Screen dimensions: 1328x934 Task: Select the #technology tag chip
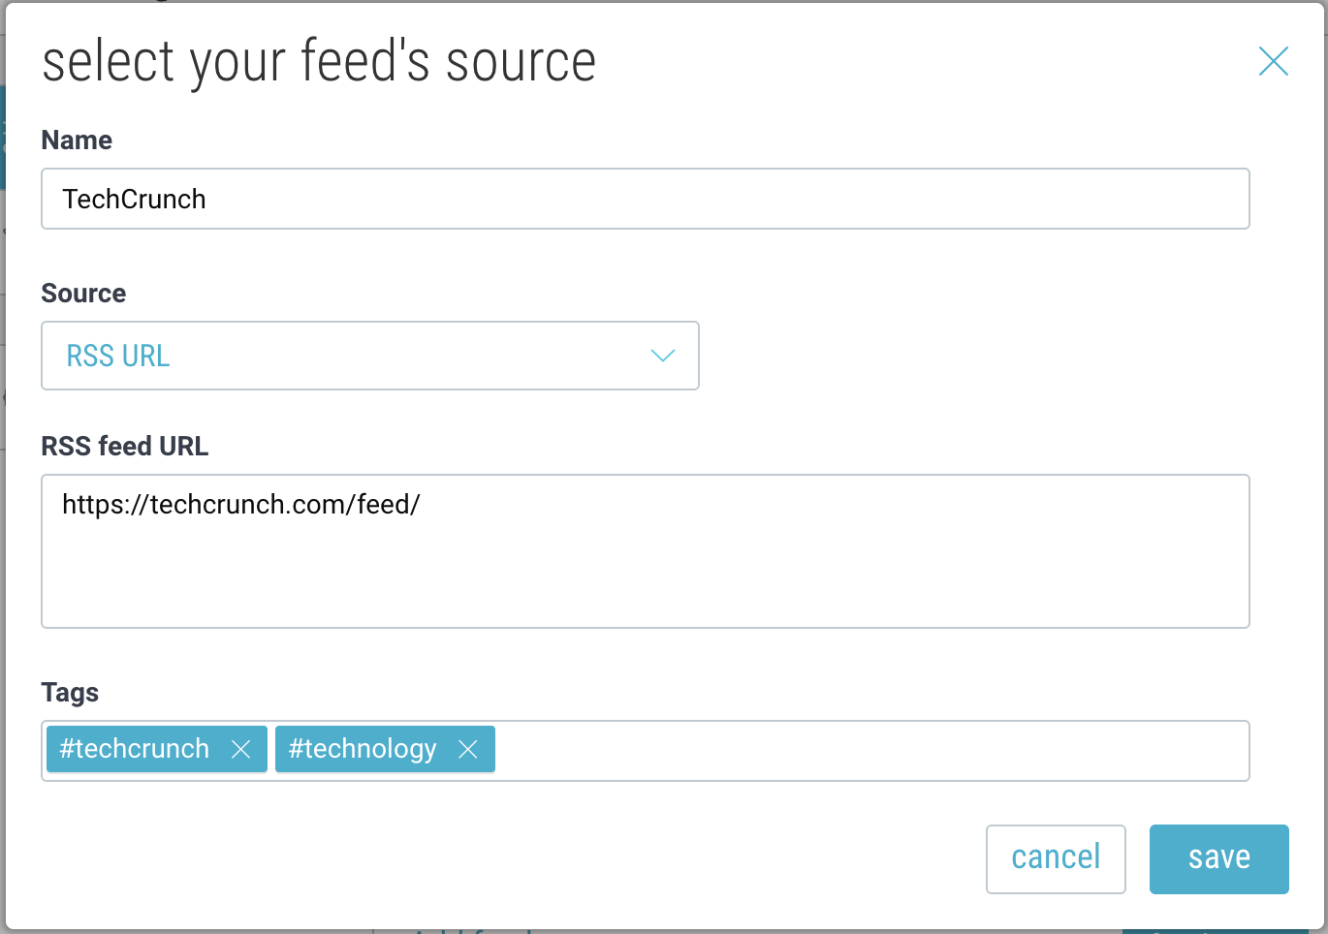tap(363, 749)
